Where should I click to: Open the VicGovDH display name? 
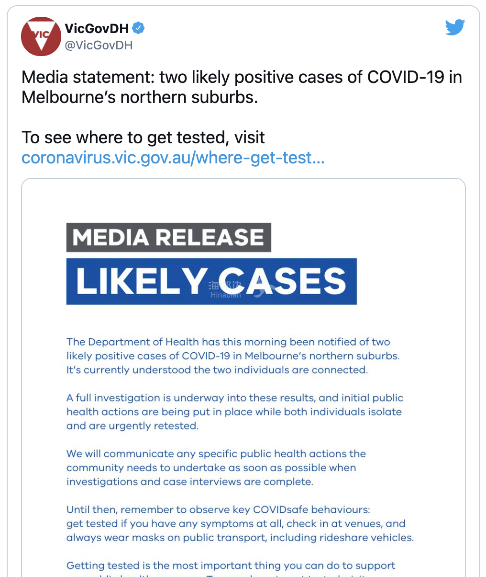pos(97,29)
